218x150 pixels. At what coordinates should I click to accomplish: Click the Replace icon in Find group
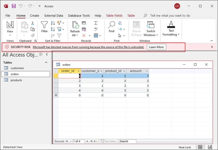point(120,23)
